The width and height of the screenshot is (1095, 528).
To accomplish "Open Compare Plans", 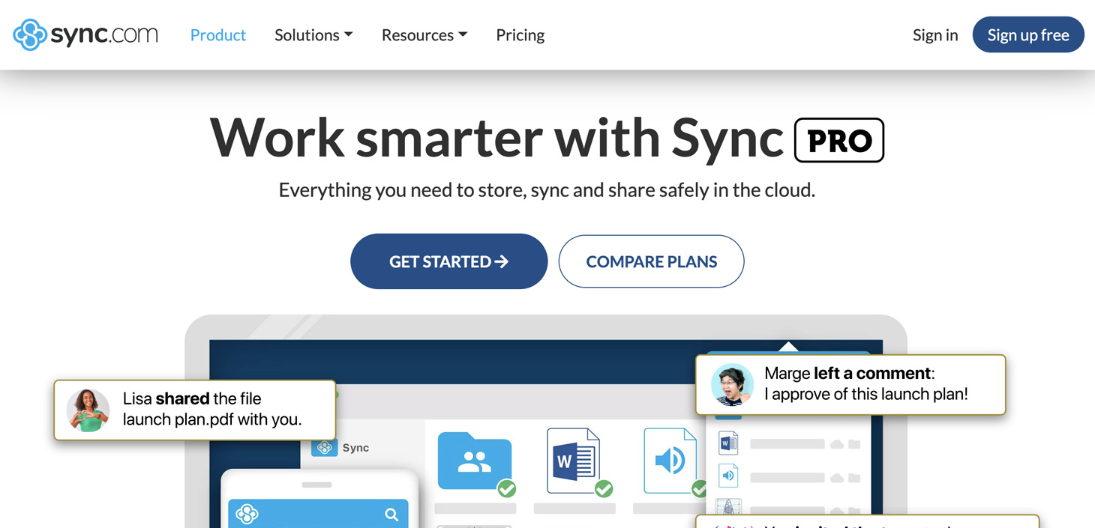I will click(x=651, y=261).
